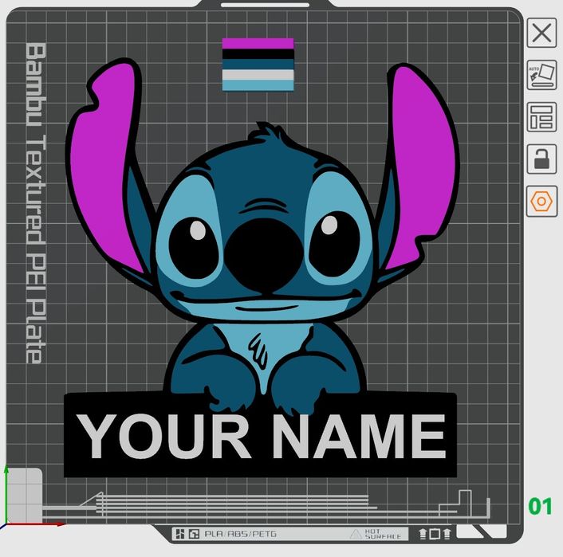Close the plate with the X icon
The image size is (563, 557).
coord(541,33)
